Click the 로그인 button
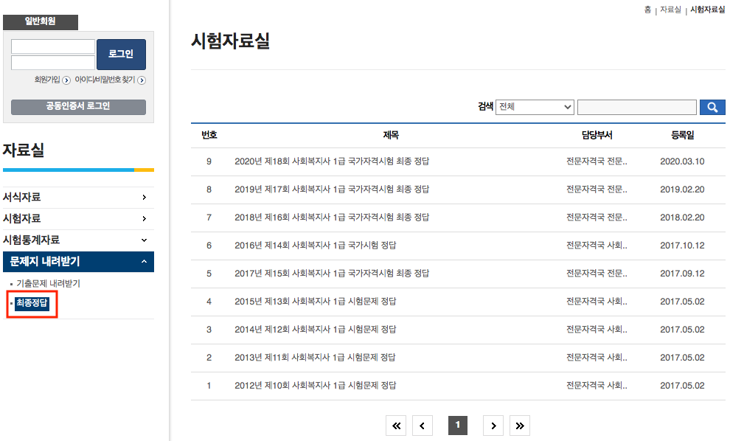 pos(120,54)
